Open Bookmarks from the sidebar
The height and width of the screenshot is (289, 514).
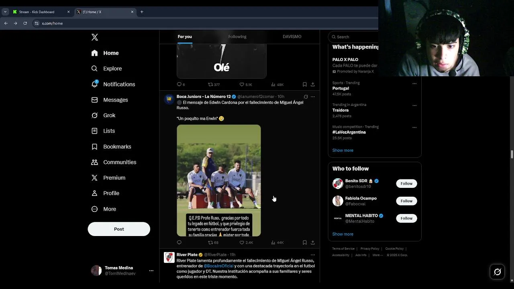111,147
